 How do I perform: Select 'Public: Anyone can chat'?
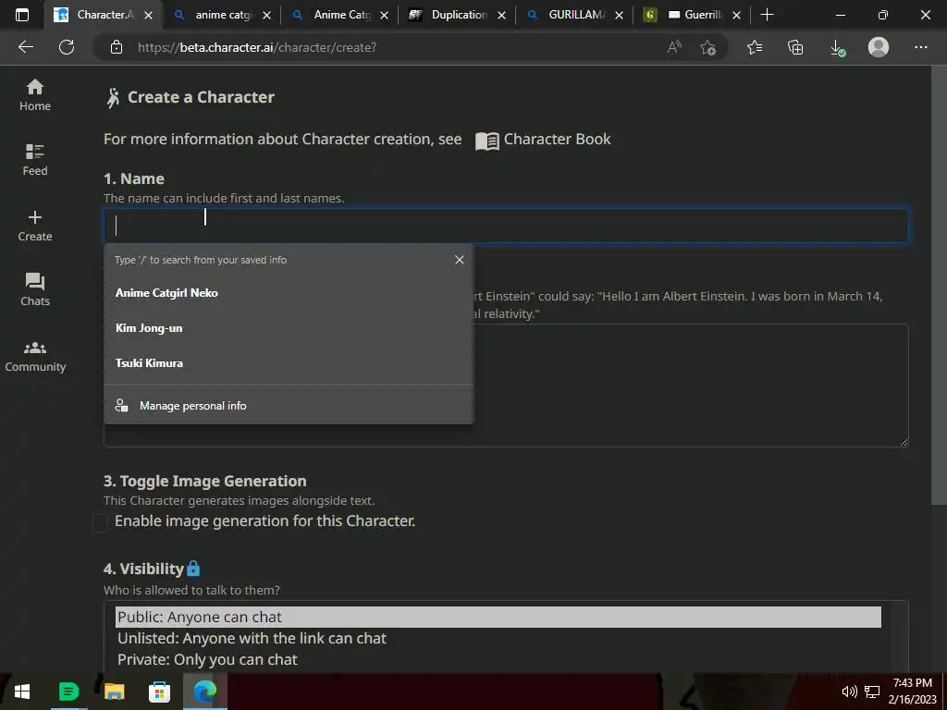coord(498,617)
